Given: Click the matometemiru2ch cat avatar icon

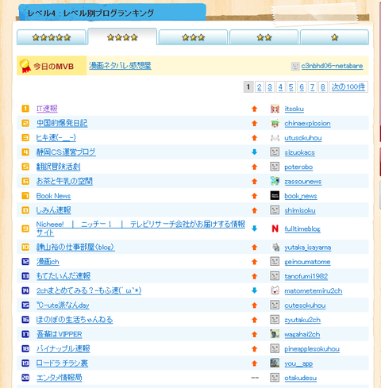Looking at the screenshot, I should tap(275, 290).
